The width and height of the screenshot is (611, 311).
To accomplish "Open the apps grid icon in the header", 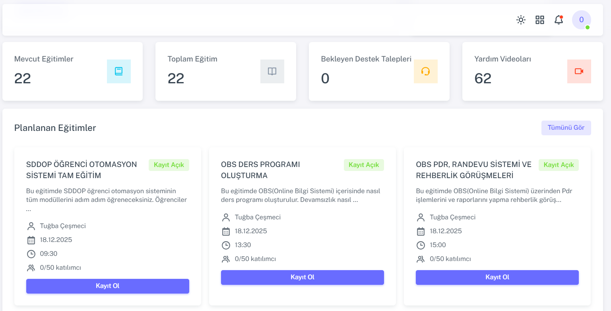I will (539, 20).
